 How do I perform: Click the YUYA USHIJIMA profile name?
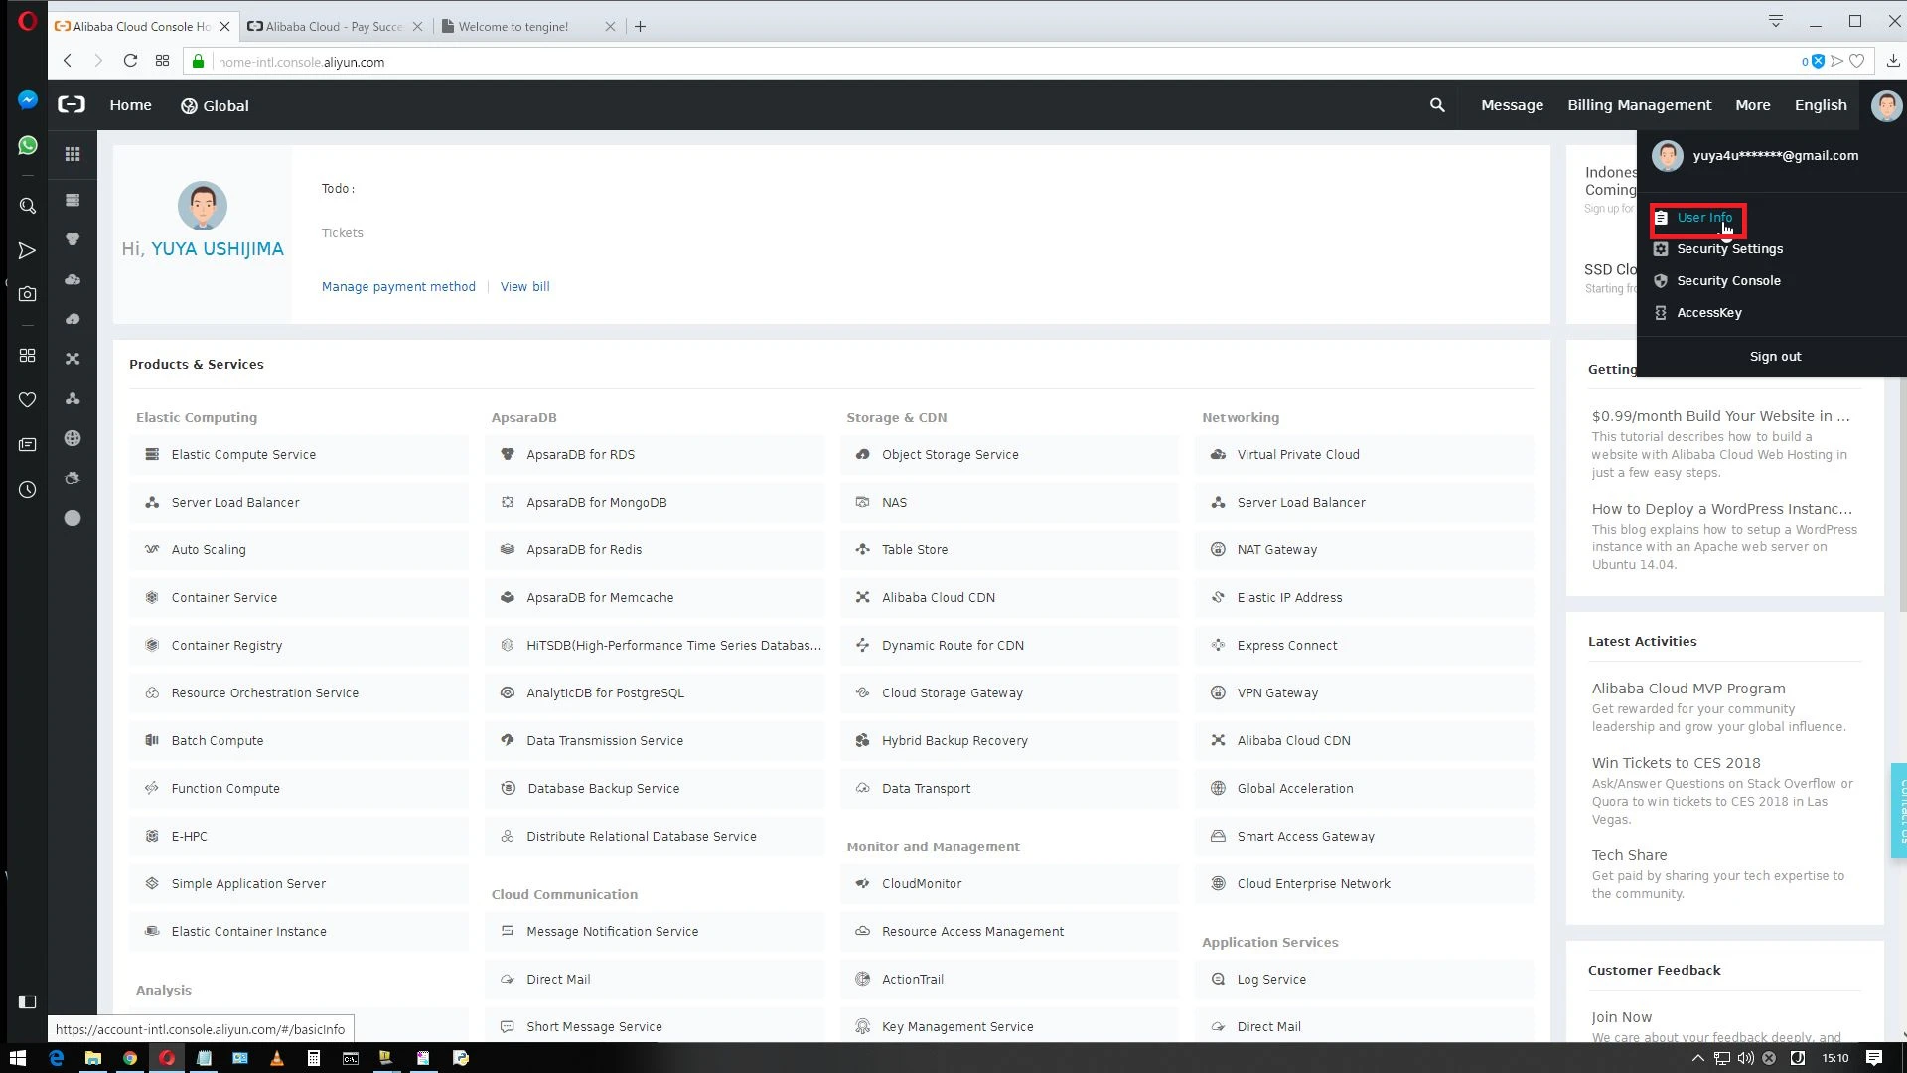click(x=218, y=249)
